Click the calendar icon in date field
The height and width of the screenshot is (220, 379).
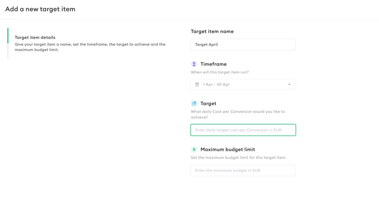[197, 84]
